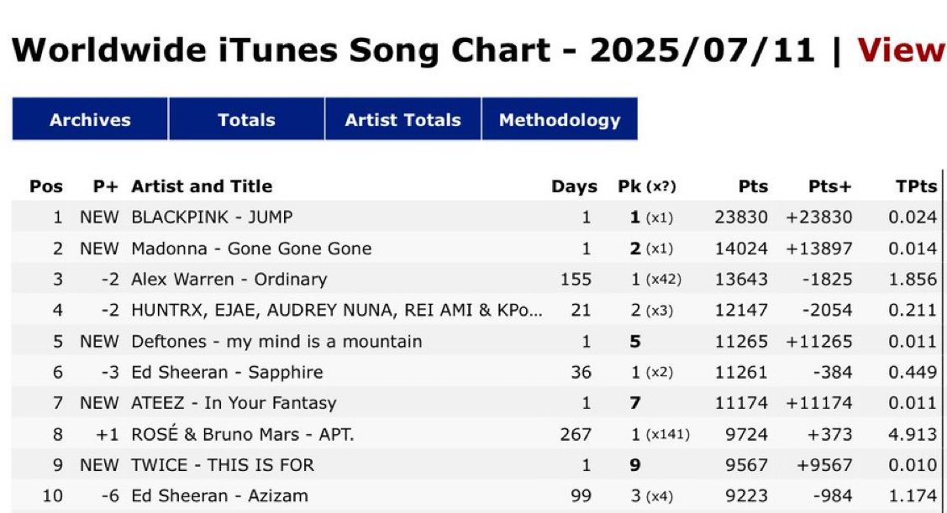947x513 pixels.
Task: Select the TWICE - THIS IS FOR row
Action: coord(476,464)
